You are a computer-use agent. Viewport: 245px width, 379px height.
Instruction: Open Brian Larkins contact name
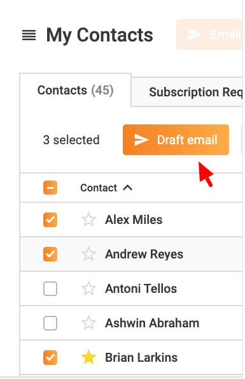click(x=141, y=357)
